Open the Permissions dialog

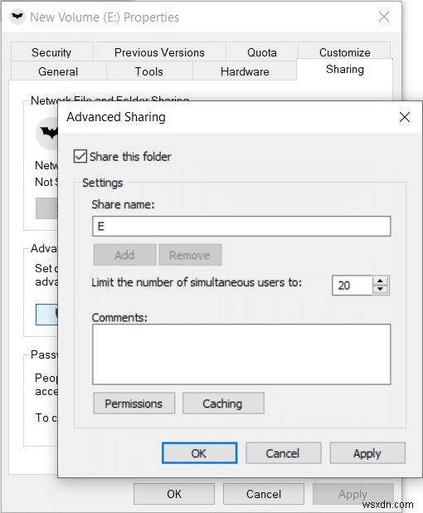pyautogui.click(x=134, y=403)
